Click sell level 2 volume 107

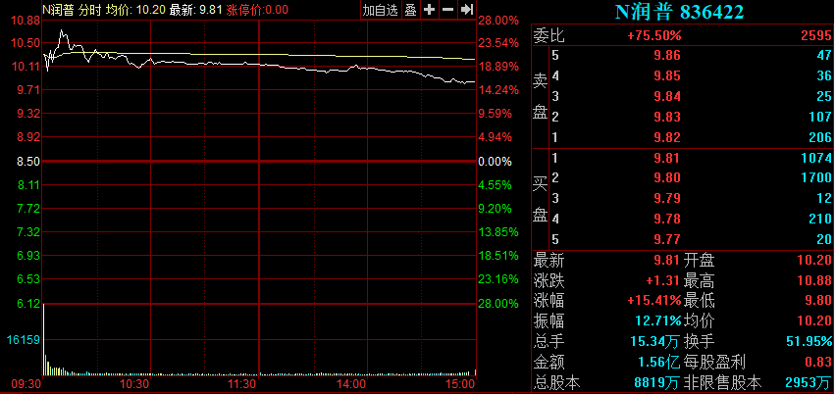click(x=820, y=117)
